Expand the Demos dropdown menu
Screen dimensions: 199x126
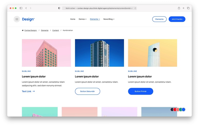[82, 19]
